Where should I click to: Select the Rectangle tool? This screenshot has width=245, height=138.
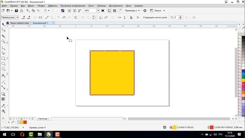click(x=3, y=59)
